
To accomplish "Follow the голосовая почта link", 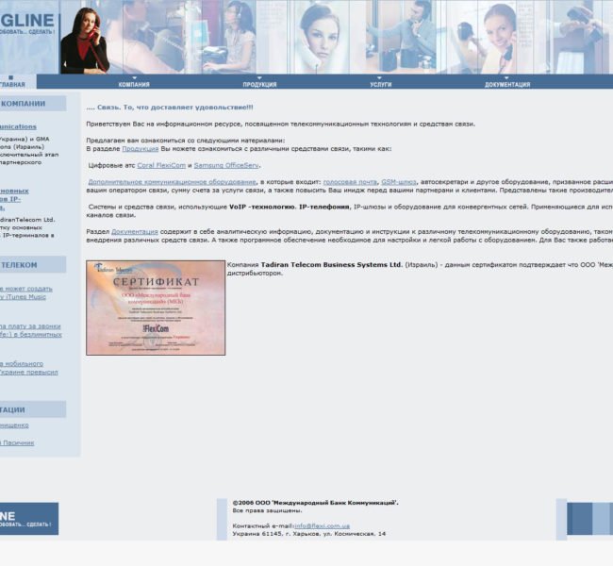I will (x=350, y=182).
